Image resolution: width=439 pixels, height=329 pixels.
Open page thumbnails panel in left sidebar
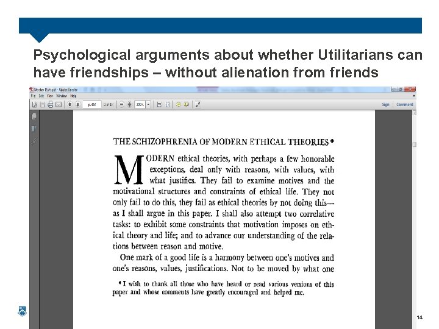click(34, 116)
